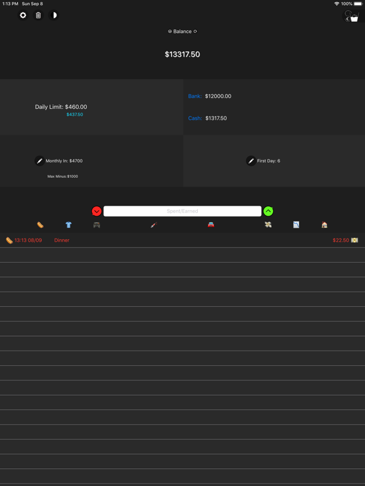Click the Max Minus: $1000 text
The width and height of the screenshot is (365, 486).
(x=63, y=177)
